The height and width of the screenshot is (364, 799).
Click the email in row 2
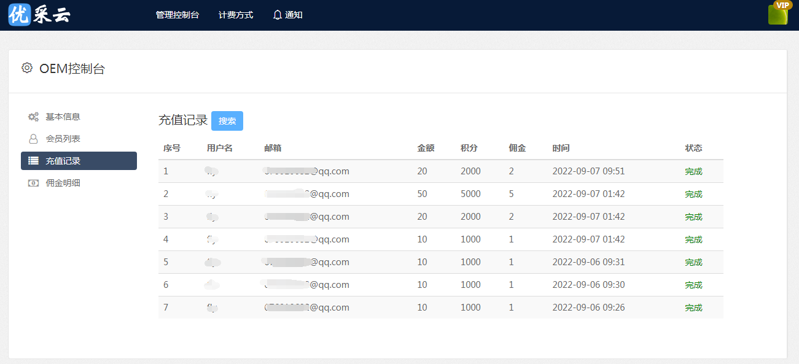307,194
